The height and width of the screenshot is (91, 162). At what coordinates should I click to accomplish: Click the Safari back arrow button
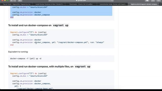click(x=11, y=1)
